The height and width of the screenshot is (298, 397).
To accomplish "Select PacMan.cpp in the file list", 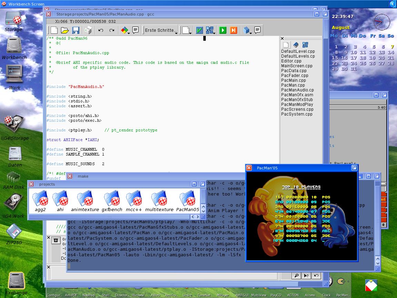I will click(x=293, y=85).
